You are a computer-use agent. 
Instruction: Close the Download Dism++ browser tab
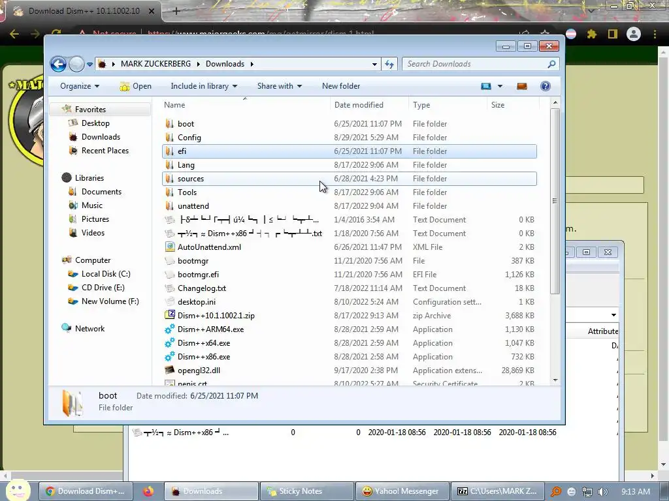pos(151,11)
